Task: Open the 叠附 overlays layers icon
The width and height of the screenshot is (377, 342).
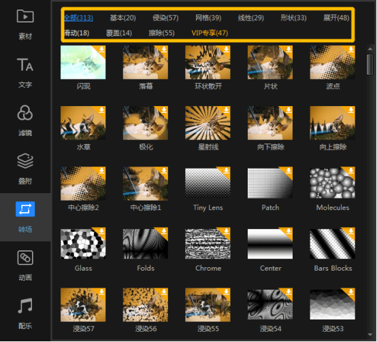Action: tap(25, 161)
